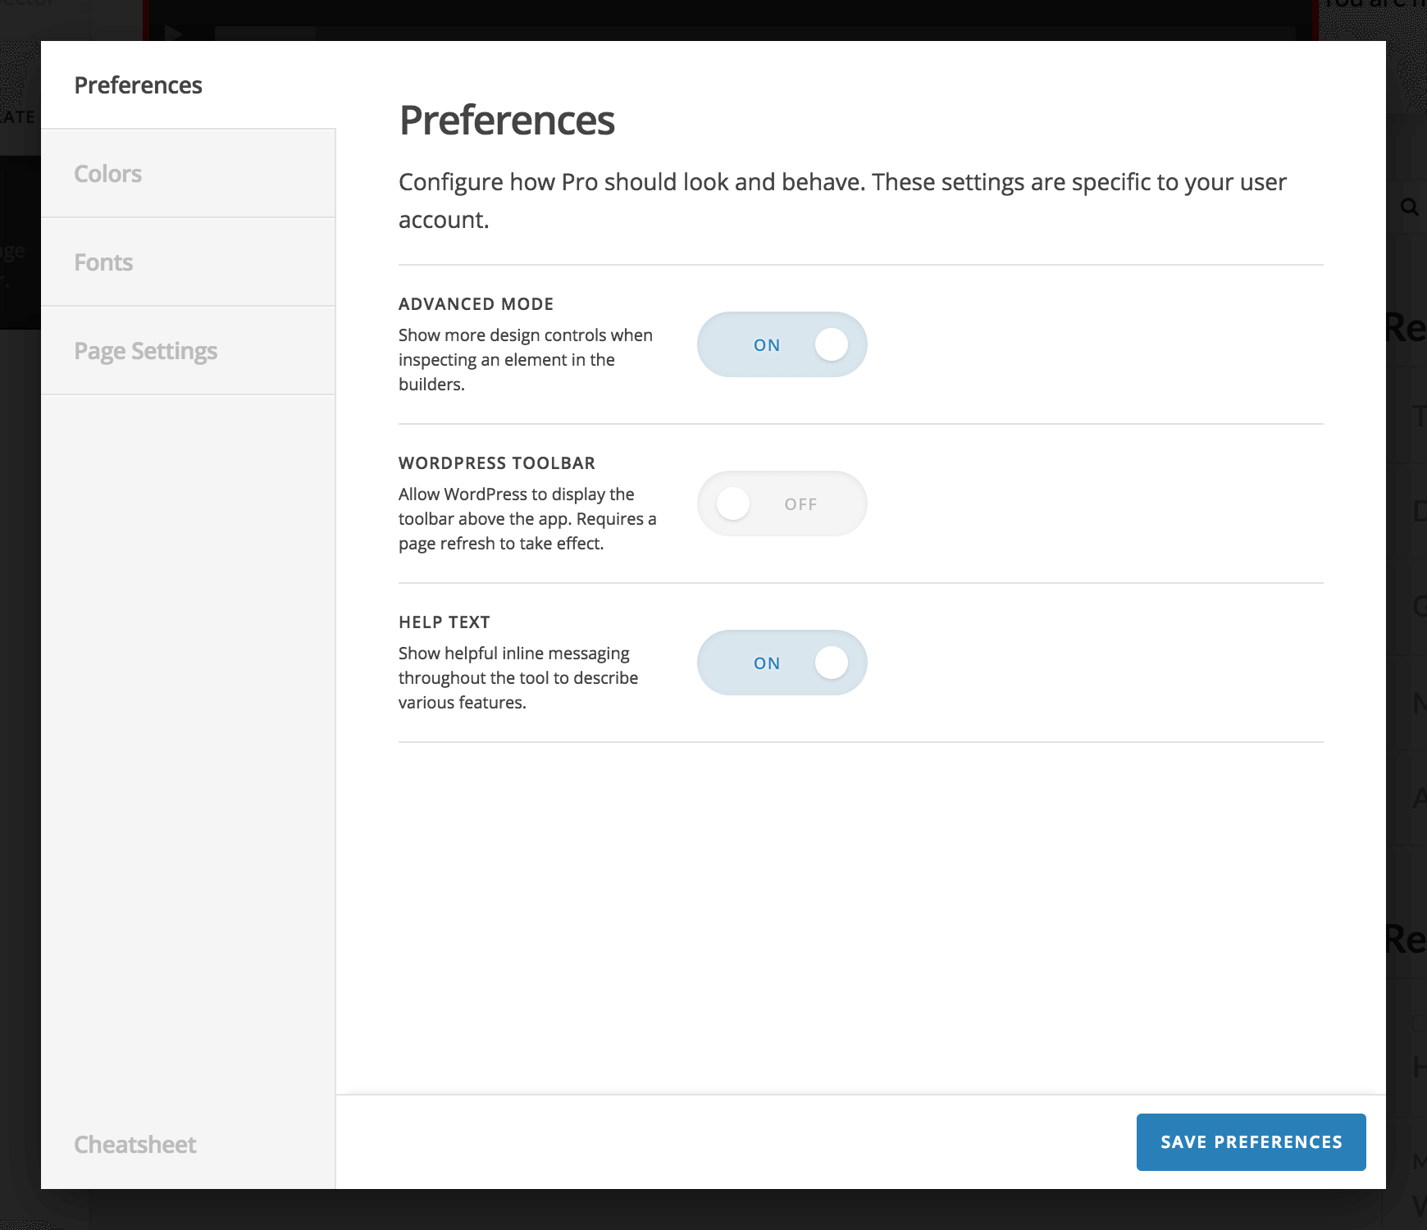Turn off the Help Text toggle
Image resolution: width=1427 pixels, height=1230 pixels.
[782, 663]
